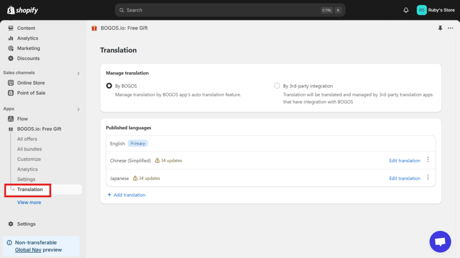This screenshot has width=460, height=258.
Task: Expand the Apps section chevron
Action: pos(78,109)
